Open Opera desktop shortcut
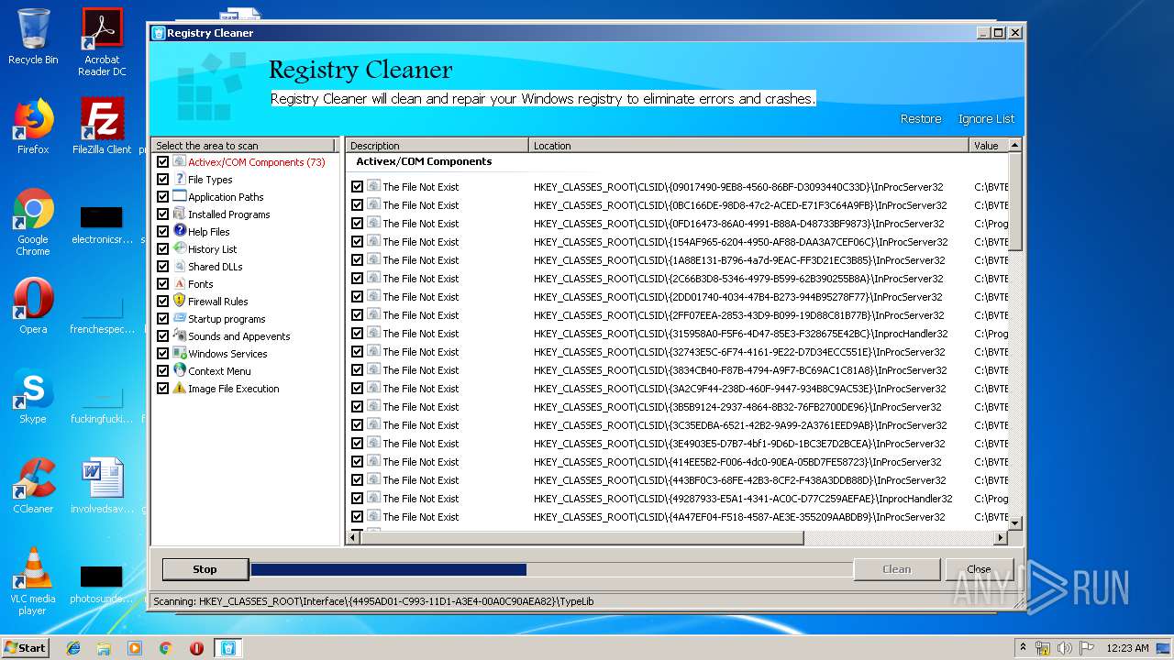1174x660 pixels. pos(33,306)
